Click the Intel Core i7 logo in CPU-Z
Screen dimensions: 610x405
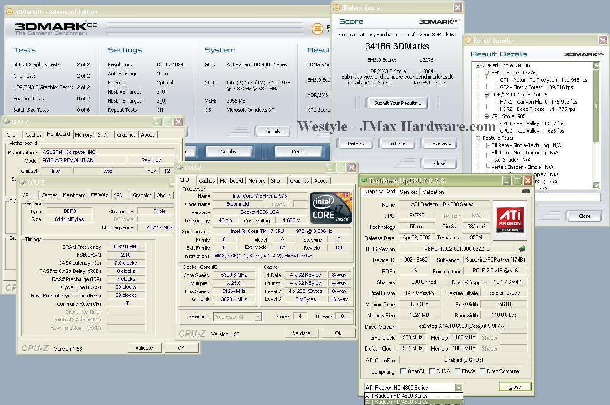pos(331,208)
